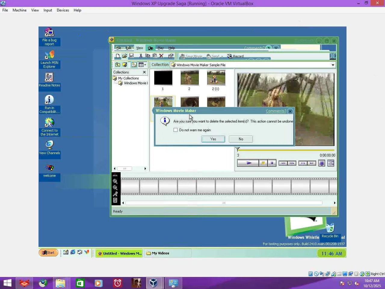Open the Views dropdown button
Screen dimensions: 385x289
coord(142,65)
